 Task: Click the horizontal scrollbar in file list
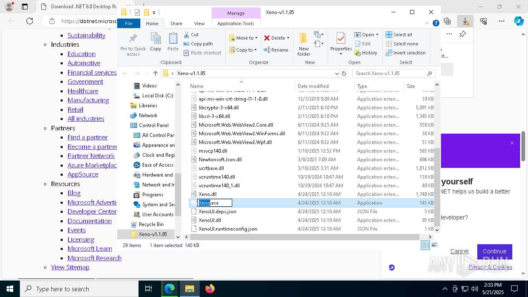click(x=304, y=237)
